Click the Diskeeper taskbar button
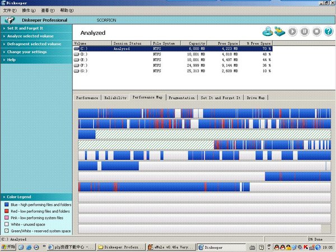The image size is (336, 252). pyautogui.click(x=221, y=247)
